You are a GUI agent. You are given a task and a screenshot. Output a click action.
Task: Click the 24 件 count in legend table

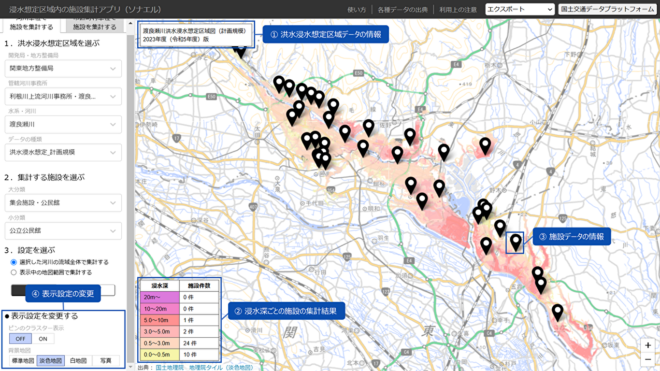pos(190,343)
